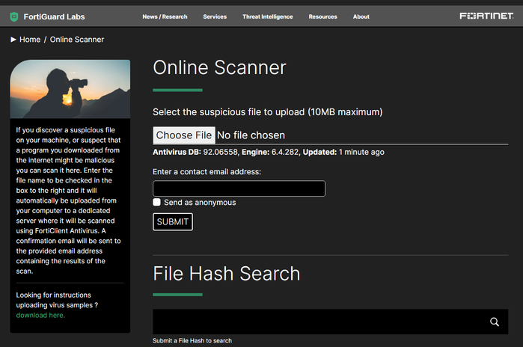
Task: Click the FortiGuard shield logo icon
Action: point(14,16)
